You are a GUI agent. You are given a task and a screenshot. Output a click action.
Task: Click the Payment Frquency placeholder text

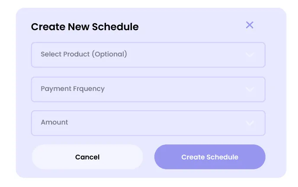pos(73,89)
